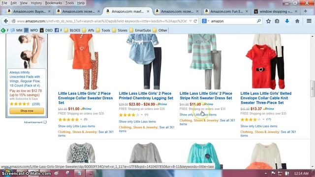Screen dimensions: 315x177
Task: Close the 'window shopping' tab
Action: tap(296, 11)
